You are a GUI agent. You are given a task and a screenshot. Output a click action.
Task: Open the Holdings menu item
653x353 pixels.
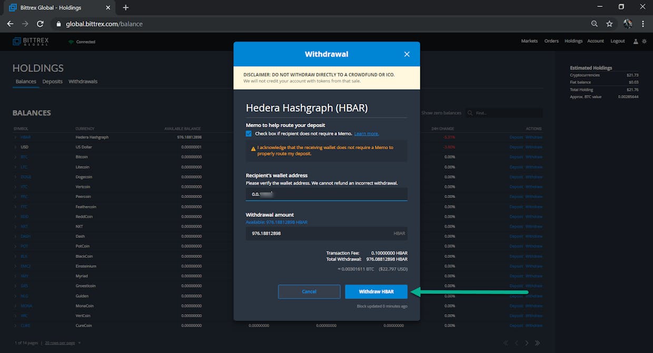[573, 41]
